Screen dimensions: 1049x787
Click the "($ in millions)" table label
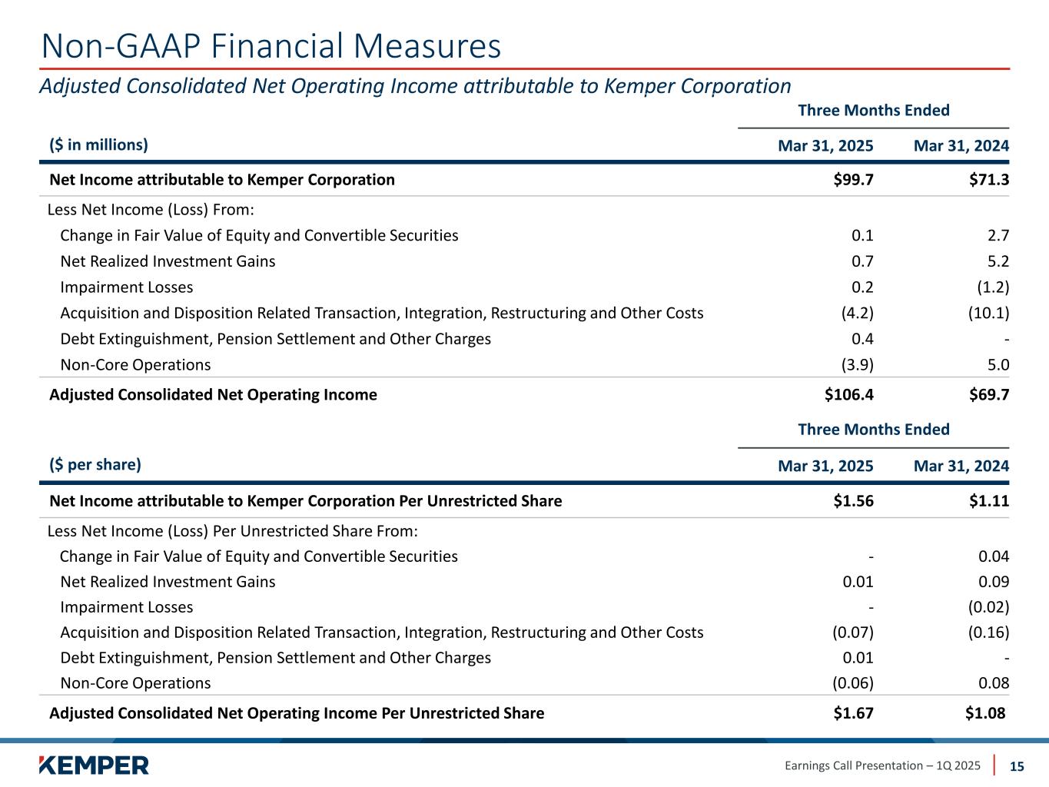(x=98, y=144)
